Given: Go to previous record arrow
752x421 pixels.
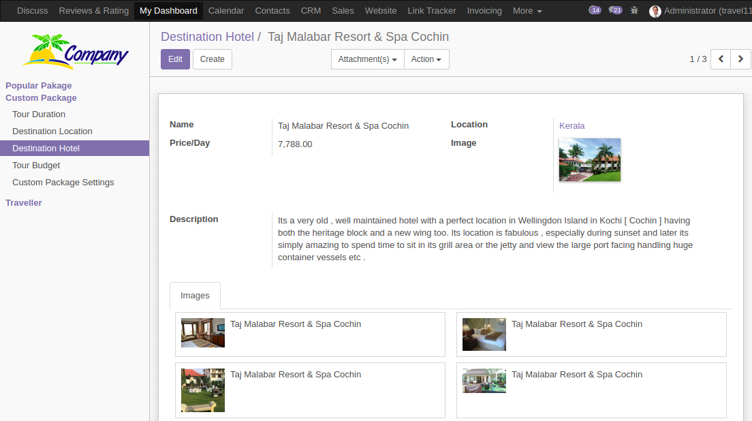Looking at the screenshot, I should click(721, 59).
